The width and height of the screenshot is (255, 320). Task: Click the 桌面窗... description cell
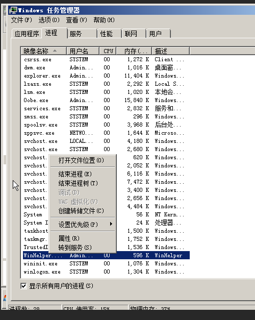pos(168,67)
